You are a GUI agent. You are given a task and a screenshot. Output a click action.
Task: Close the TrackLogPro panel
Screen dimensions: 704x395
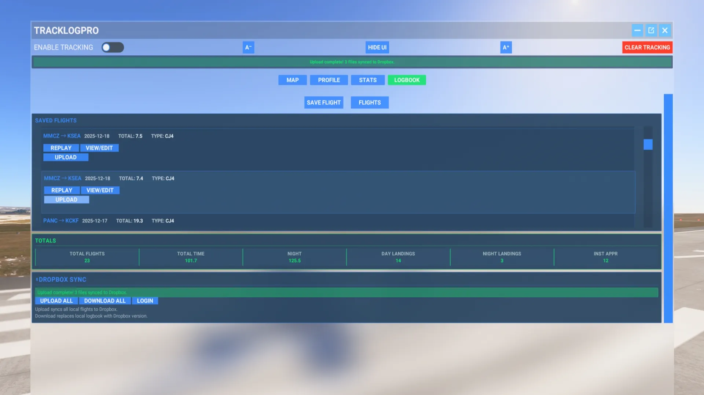pos(665,30)
